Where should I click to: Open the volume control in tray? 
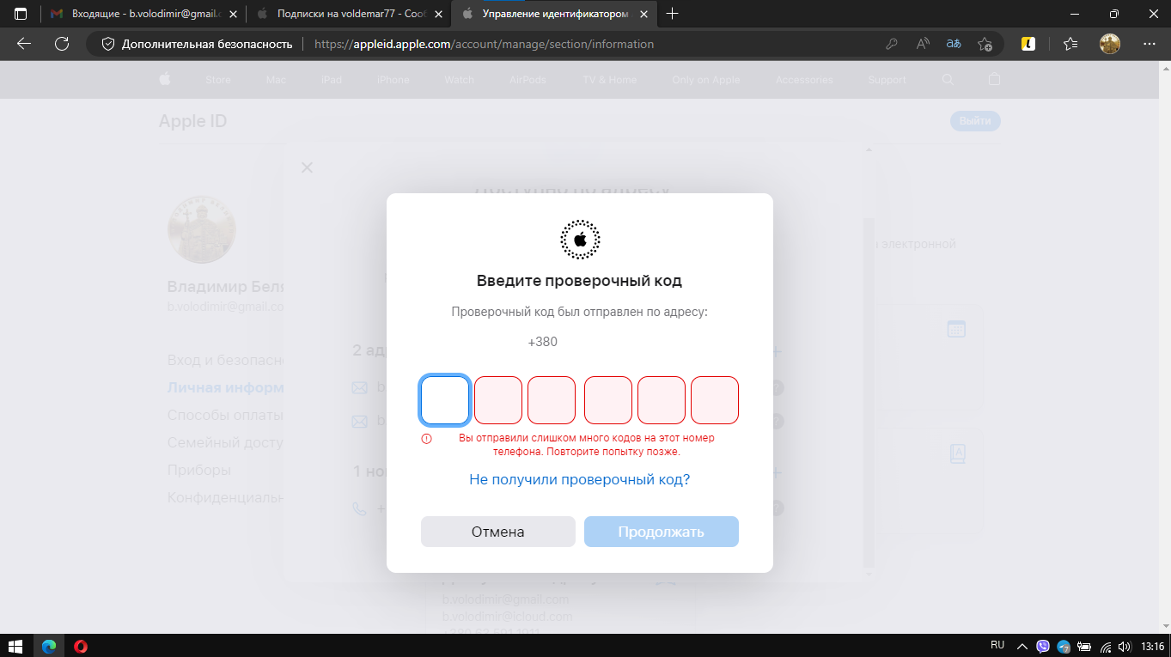(x=1125, y=646)
